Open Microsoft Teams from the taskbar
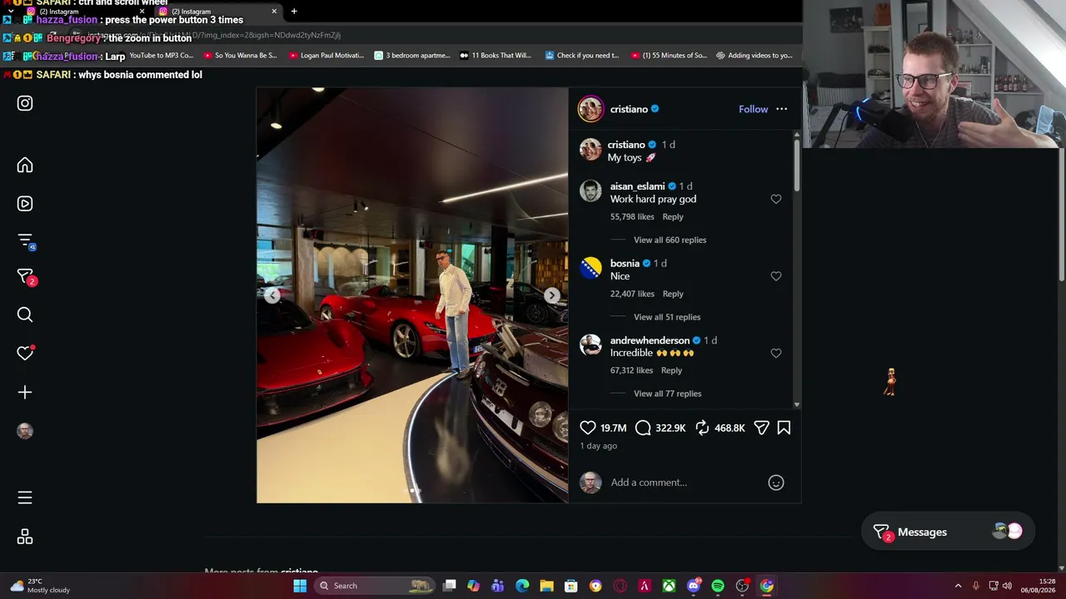The height and width of the screenshot is (599, 1066). [498, 586]
